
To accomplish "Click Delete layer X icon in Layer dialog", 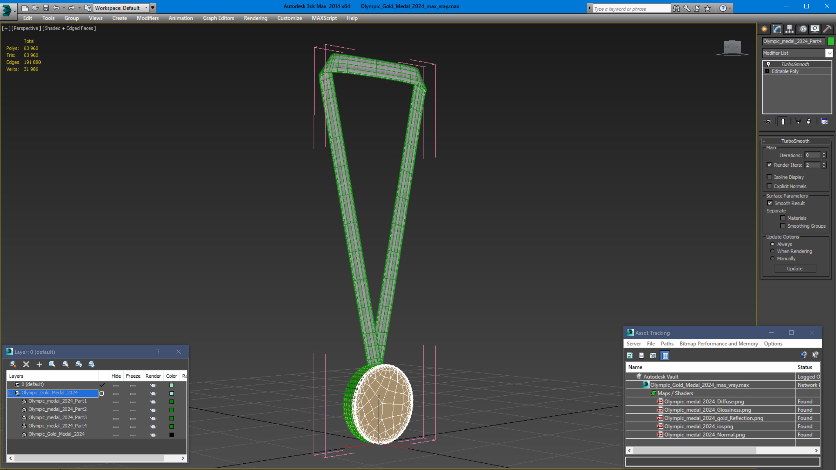I will 26,364.
